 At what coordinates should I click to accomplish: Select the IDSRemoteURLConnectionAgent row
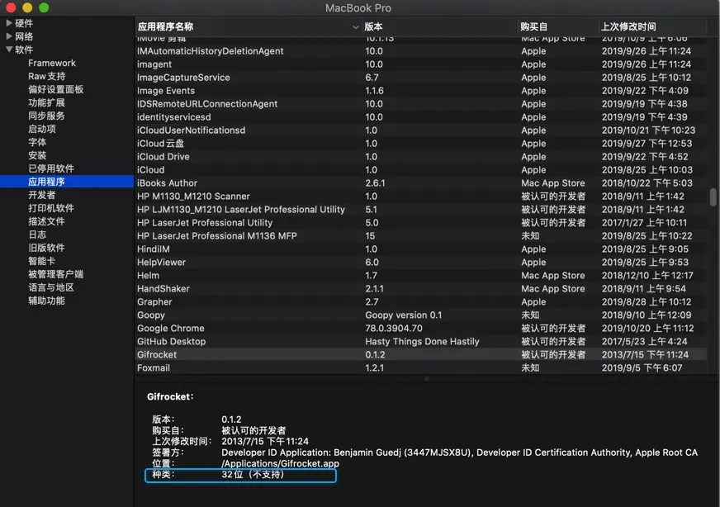[420, 104]
